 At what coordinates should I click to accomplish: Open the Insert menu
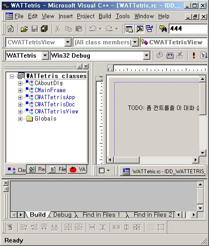pyautogui.click(x=65, y=16)
